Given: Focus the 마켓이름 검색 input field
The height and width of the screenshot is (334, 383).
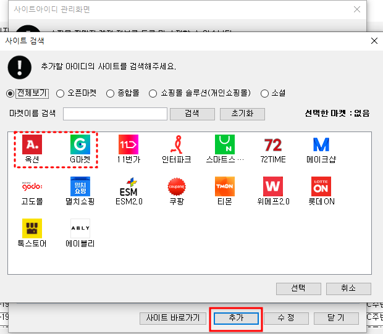Looking at the screenshot, I should click(x=115, y=114).
